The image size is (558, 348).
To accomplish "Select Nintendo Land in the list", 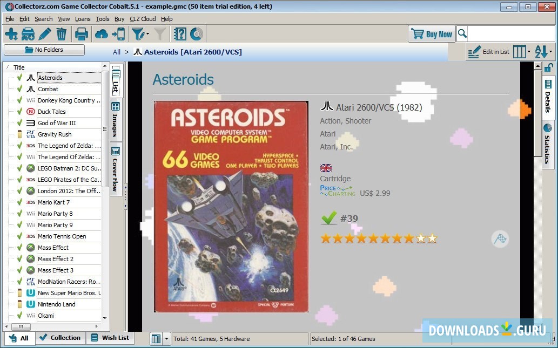I will tap(57, 304).
